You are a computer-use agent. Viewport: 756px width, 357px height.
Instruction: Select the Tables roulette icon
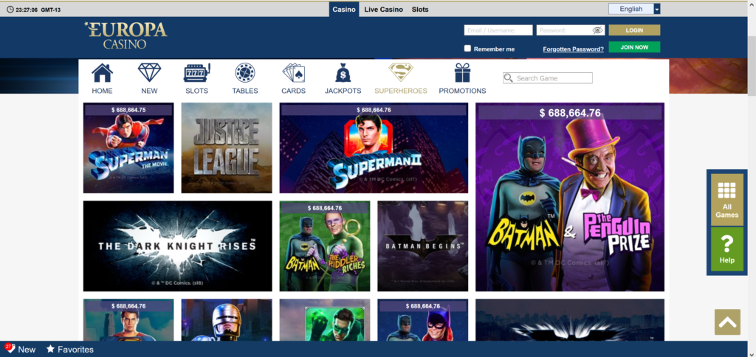tap(245, 73)
